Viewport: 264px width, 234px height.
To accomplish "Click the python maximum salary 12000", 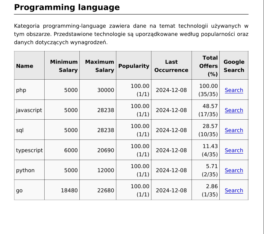I will click(105, 170).
